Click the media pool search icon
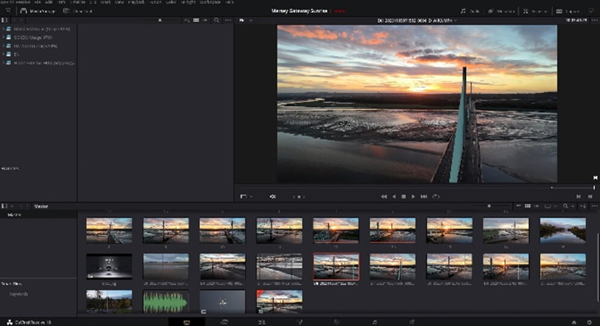The height and width of the screenshot is (326, 600). [x=566, y=206]
